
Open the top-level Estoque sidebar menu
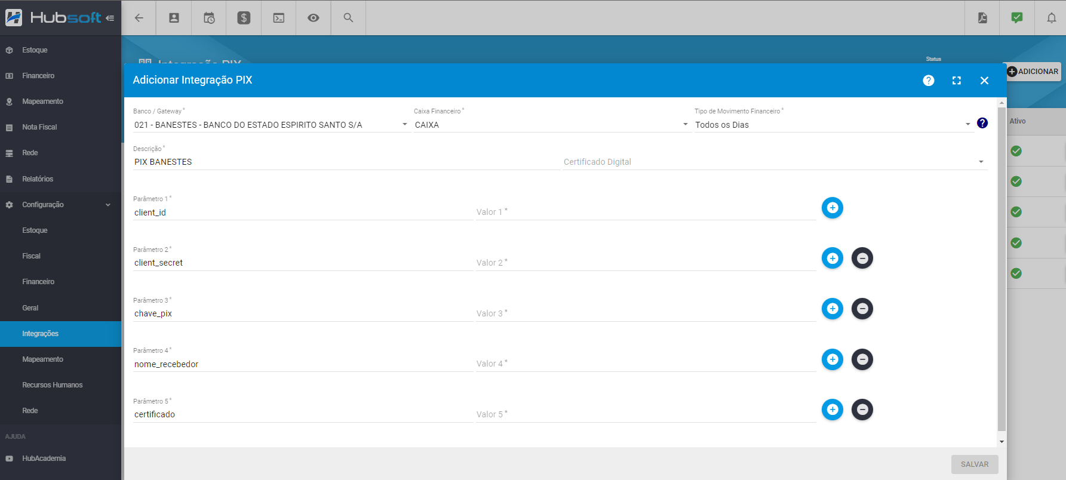[60, 50]
